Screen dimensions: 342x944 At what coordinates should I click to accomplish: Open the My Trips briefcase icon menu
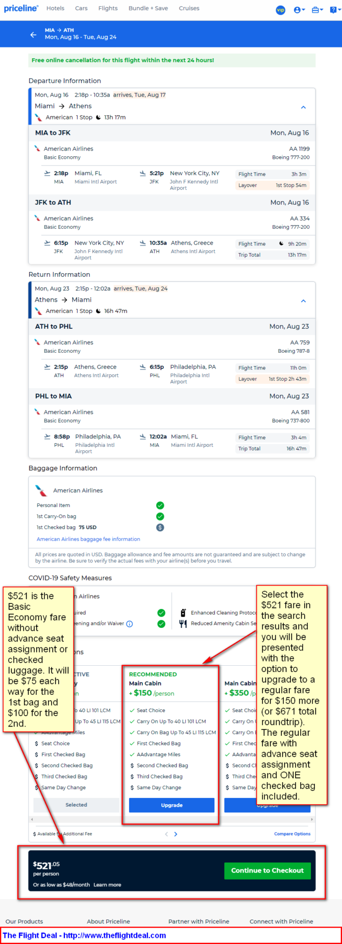pyautogui.click(x=317, y=10)
